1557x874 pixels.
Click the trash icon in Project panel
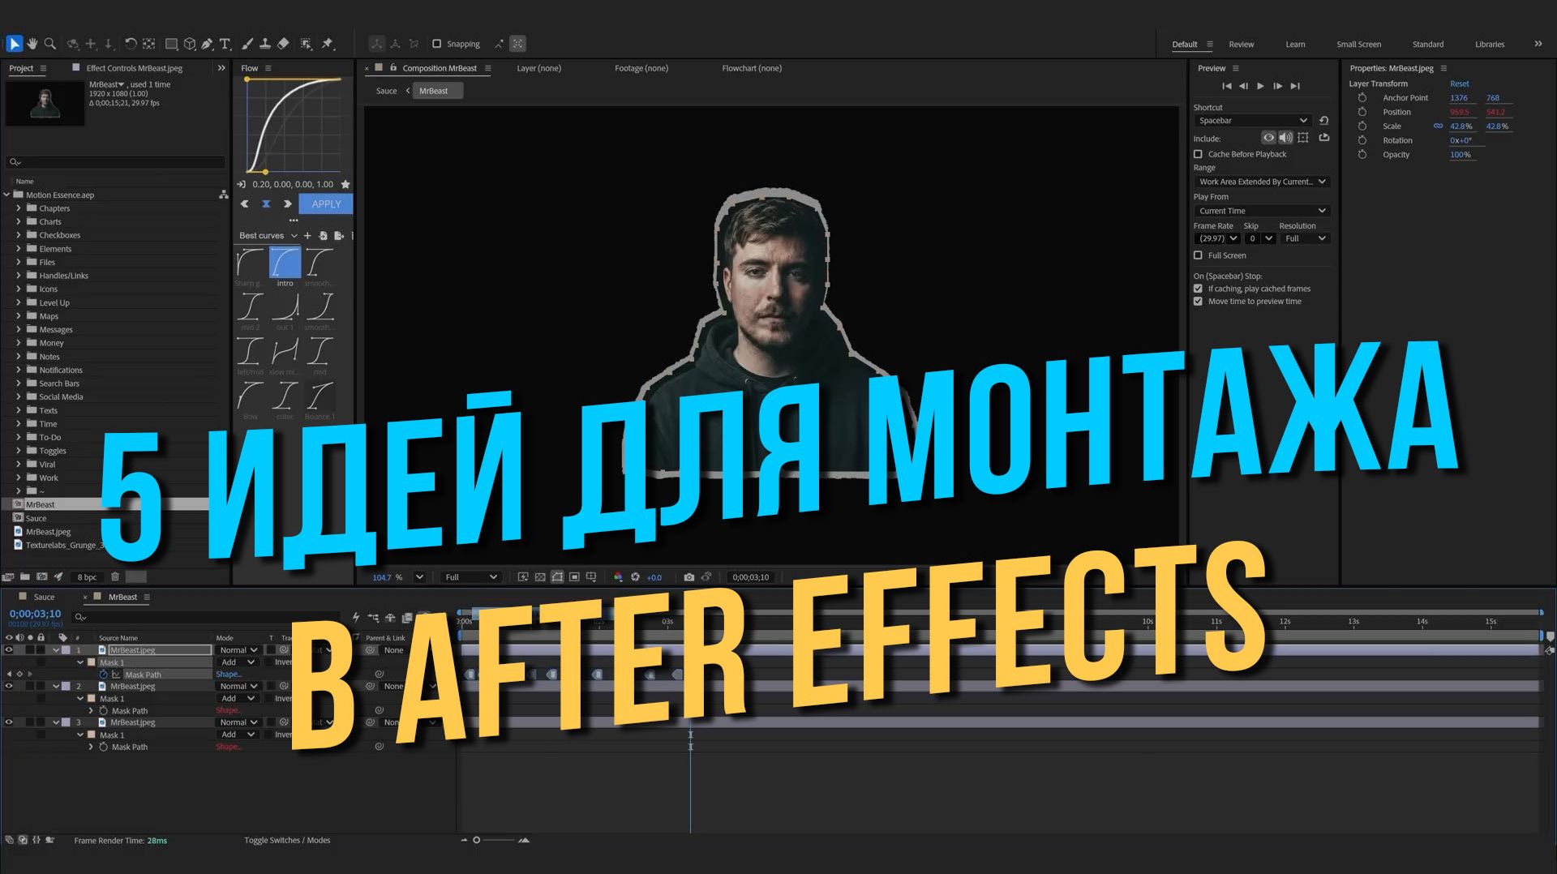(115, 576)
